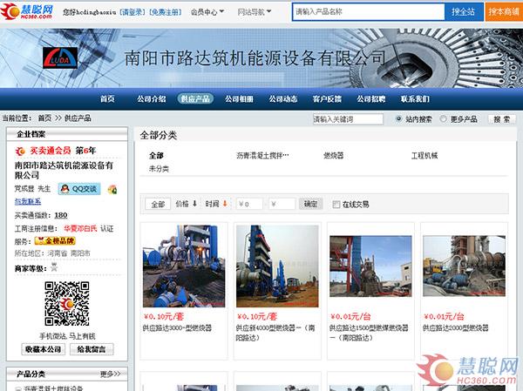The width and height of the screenshot is (523, 391).
Task: Select the 沥青混凝土搅拌 category
Action: (262, 155)
